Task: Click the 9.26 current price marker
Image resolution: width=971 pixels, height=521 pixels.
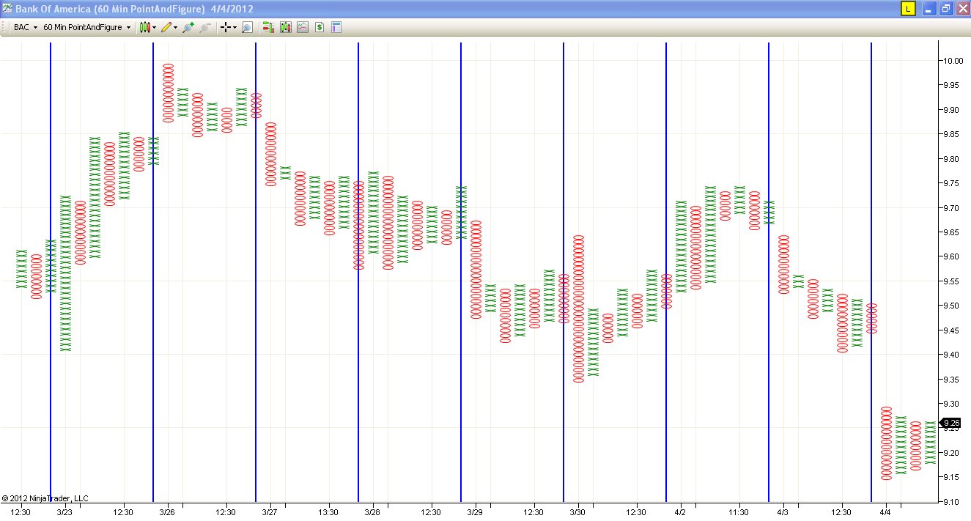Action: [950, 423]
